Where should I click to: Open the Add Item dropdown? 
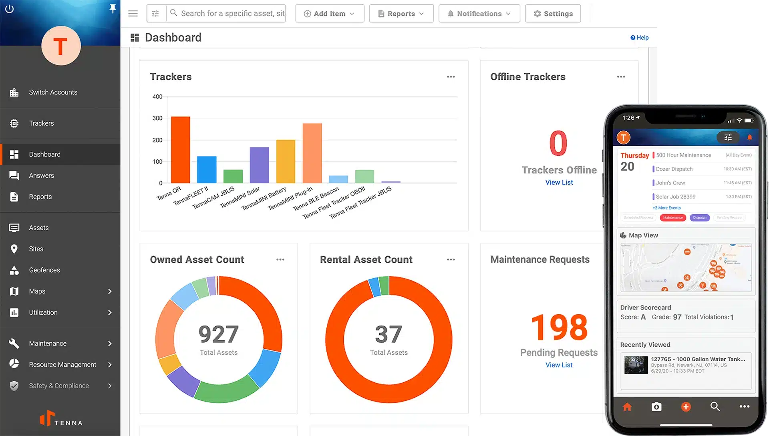click(330, 14)
